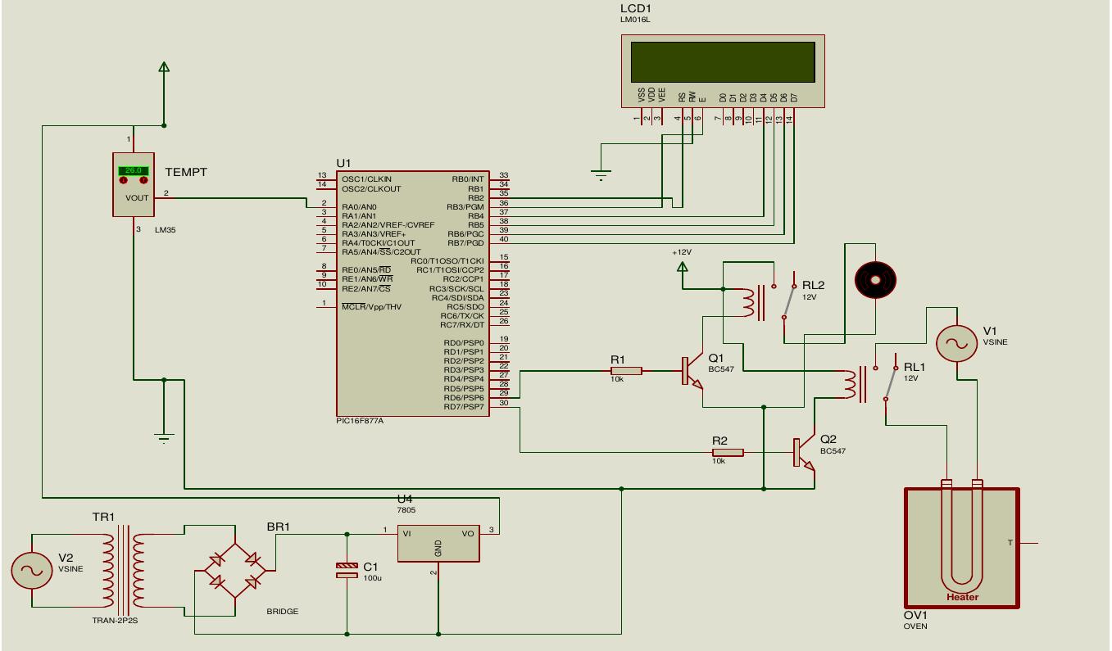Select the +12V power terminal arrow
This screenshot has height=651, width=1112.
point(682,267)
